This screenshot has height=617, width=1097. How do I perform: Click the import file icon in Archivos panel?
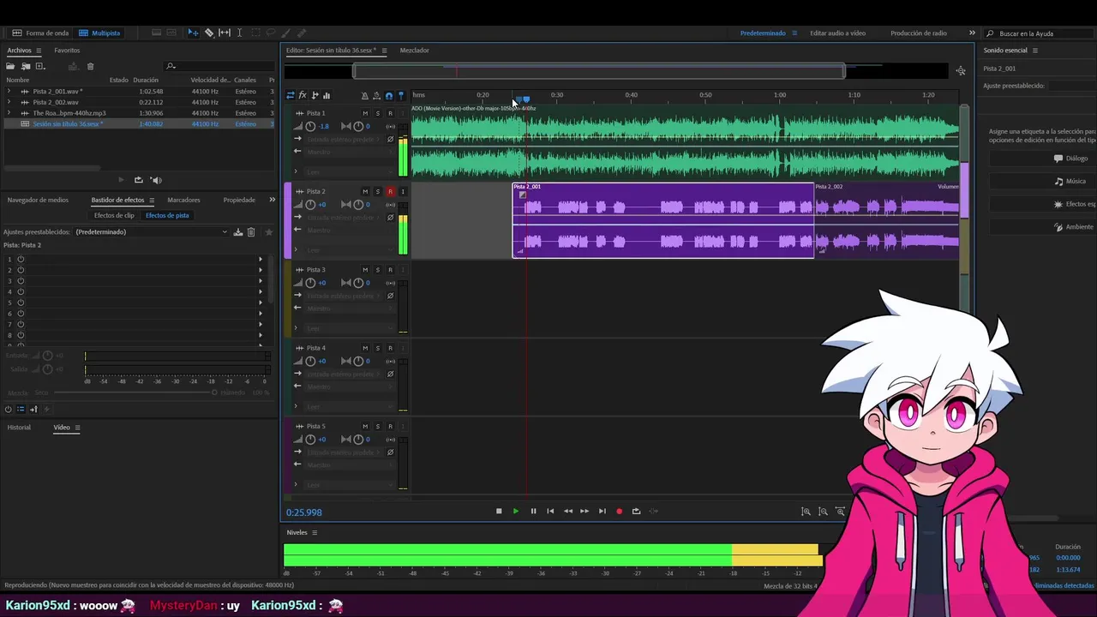pyautogui.click(x=26, y=66)
